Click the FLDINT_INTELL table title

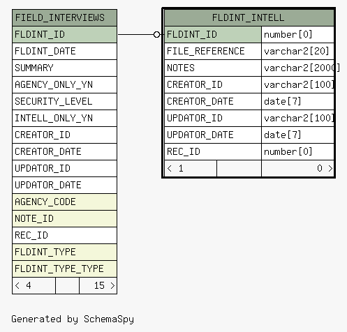click(x=249, y=18)
